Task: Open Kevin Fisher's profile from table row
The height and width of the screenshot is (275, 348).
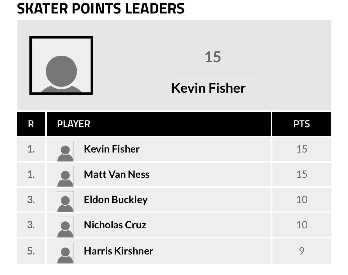Action: 112,149
